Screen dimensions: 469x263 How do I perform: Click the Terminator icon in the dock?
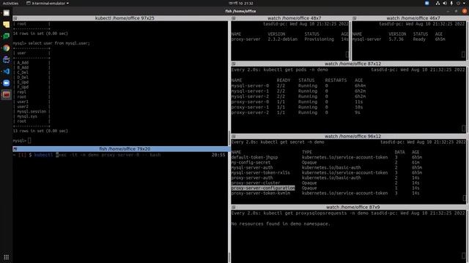click(7, 95)
